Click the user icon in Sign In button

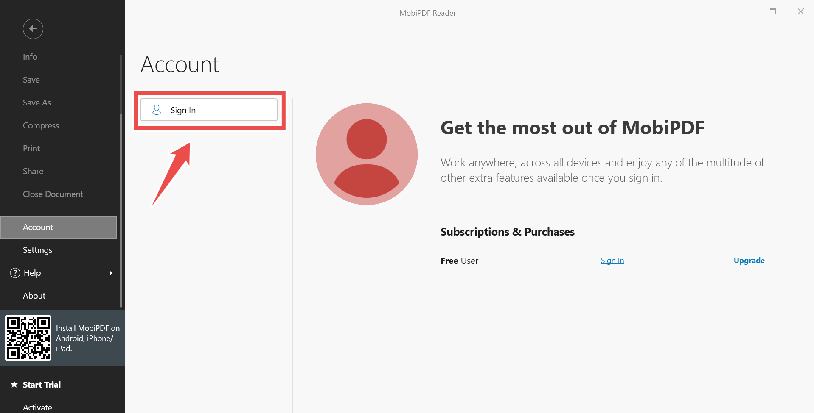click(157, 110)
